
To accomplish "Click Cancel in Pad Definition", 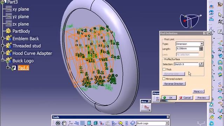I will click(x=185, y=98).
